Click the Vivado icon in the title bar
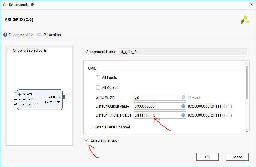The width and height of the screenshot is (256, 167). 5,4
